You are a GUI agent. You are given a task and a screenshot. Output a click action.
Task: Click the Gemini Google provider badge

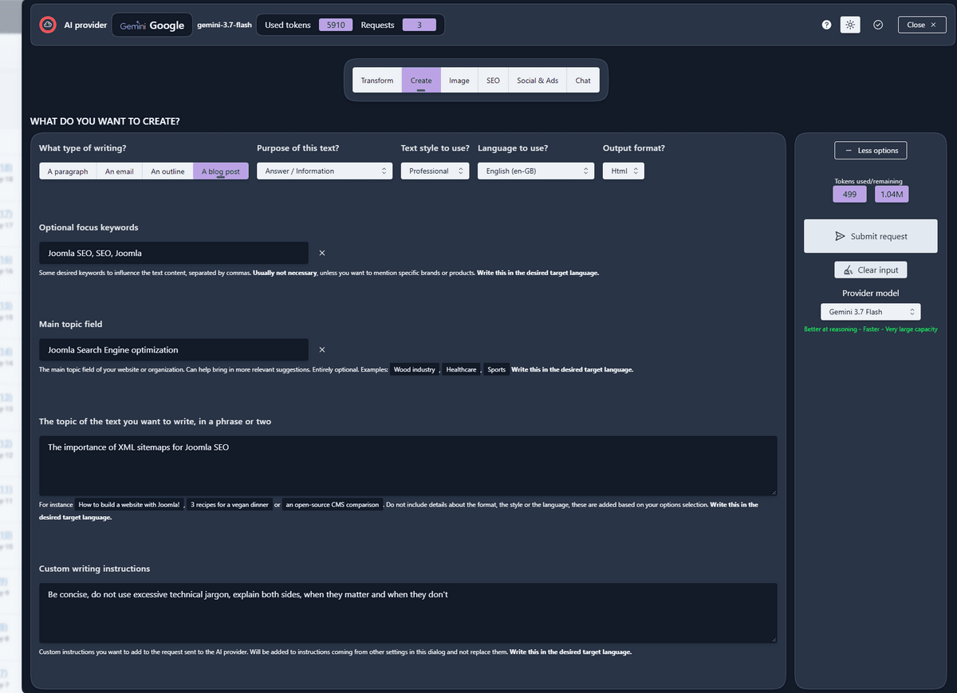point(152,25)
